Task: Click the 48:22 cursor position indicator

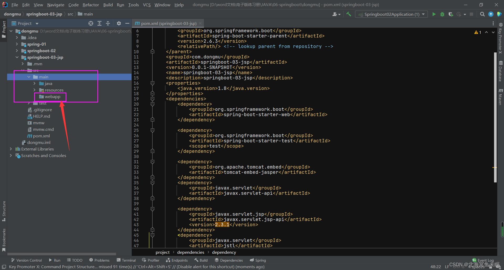Action: point(435,267)
